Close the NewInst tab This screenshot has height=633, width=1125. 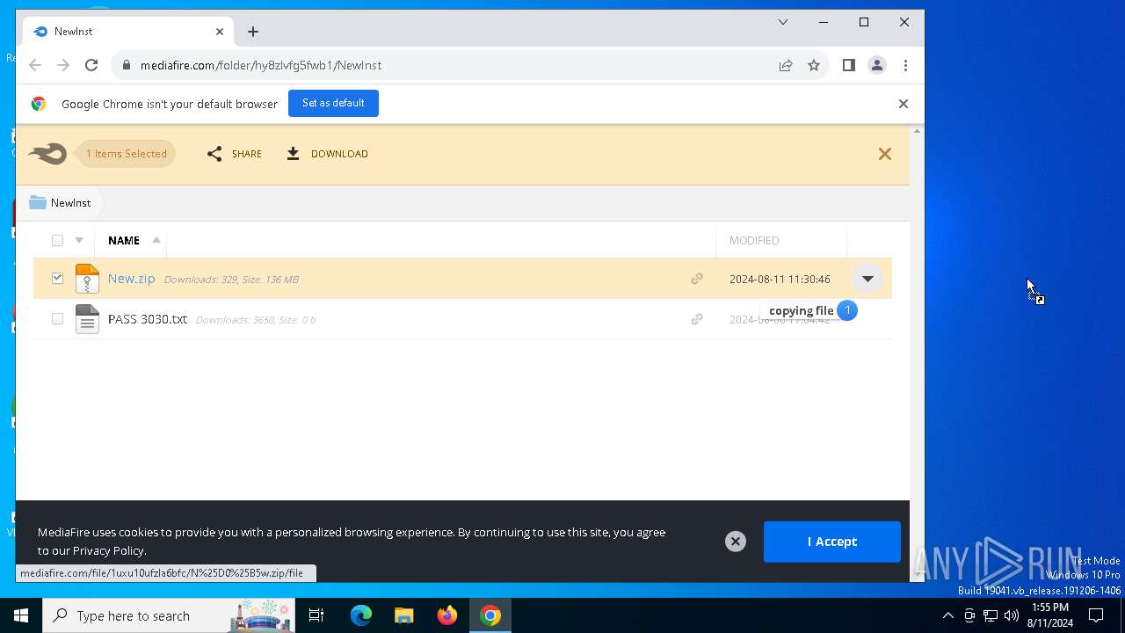pos(220,32)
